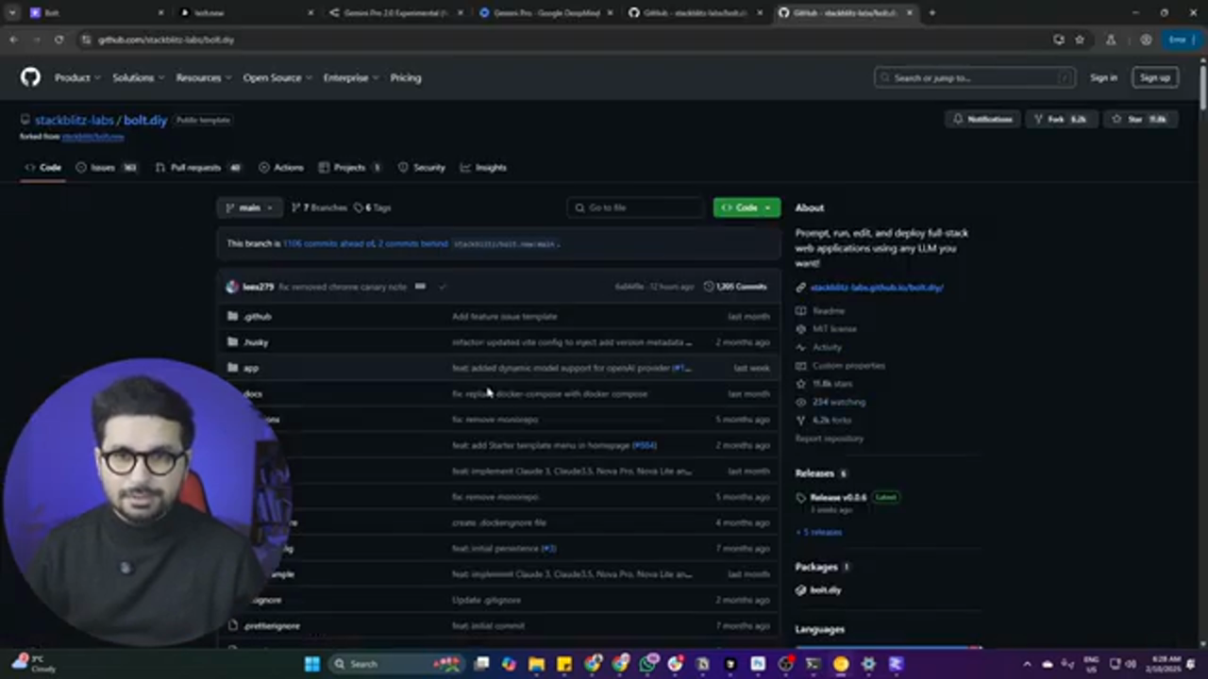The width and height of the screenshot is (1208, 679).
Task: Click the taskbar Search box
Action: pos(395,664)
